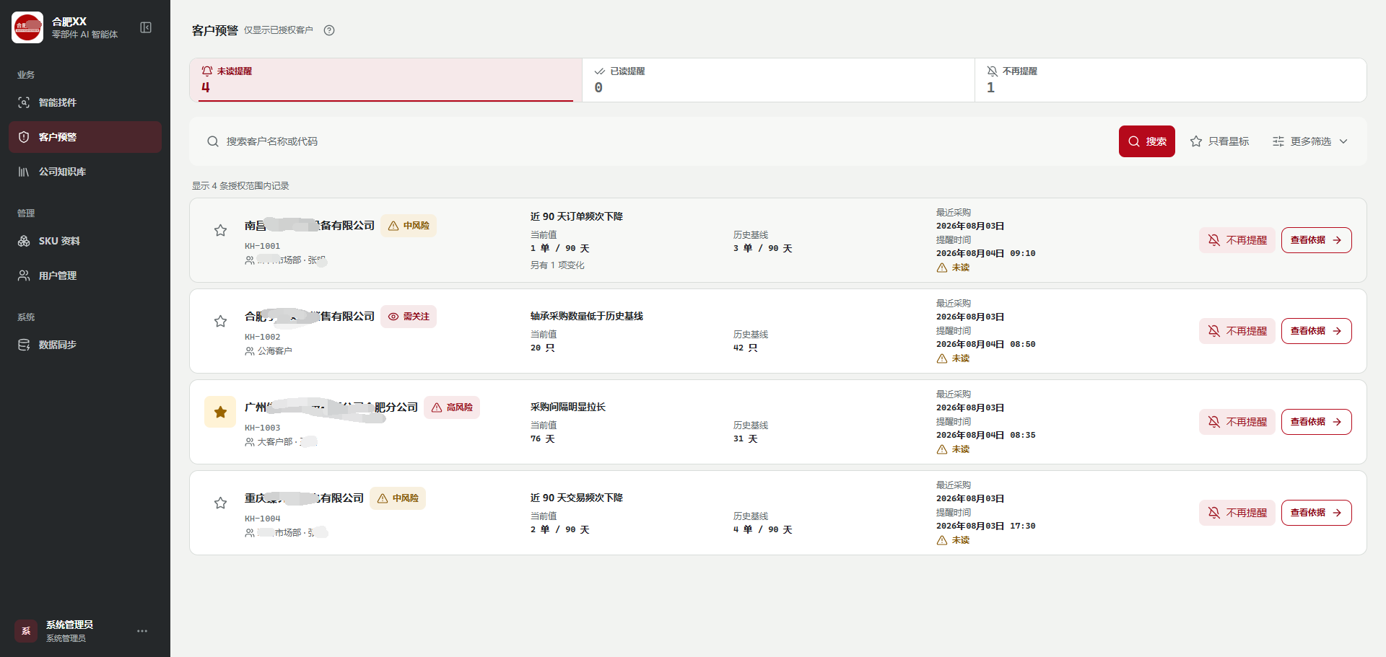Click 不再提醒 for KH-1004
Screen dimensions: 1386x657
click(1237, 513)
